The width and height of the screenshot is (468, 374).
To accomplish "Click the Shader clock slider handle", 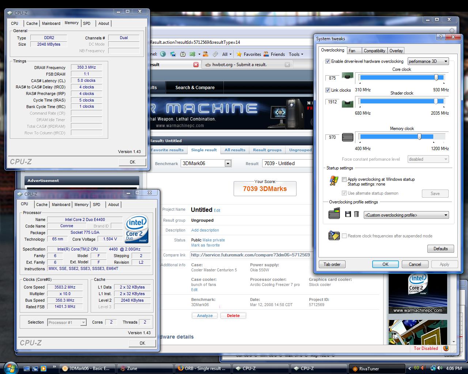I will pos(435,101).
